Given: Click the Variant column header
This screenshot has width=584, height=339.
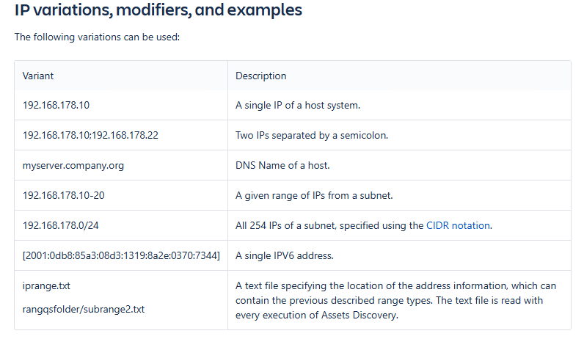Looking at the screenshot, I should pos(38,76).
